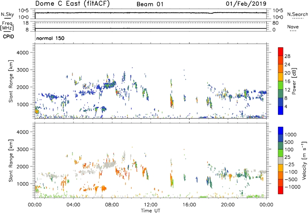Click the "Slant Range [km]" title of the velocity panel
The image size is (308, 213).
click(x=11, y=161)
